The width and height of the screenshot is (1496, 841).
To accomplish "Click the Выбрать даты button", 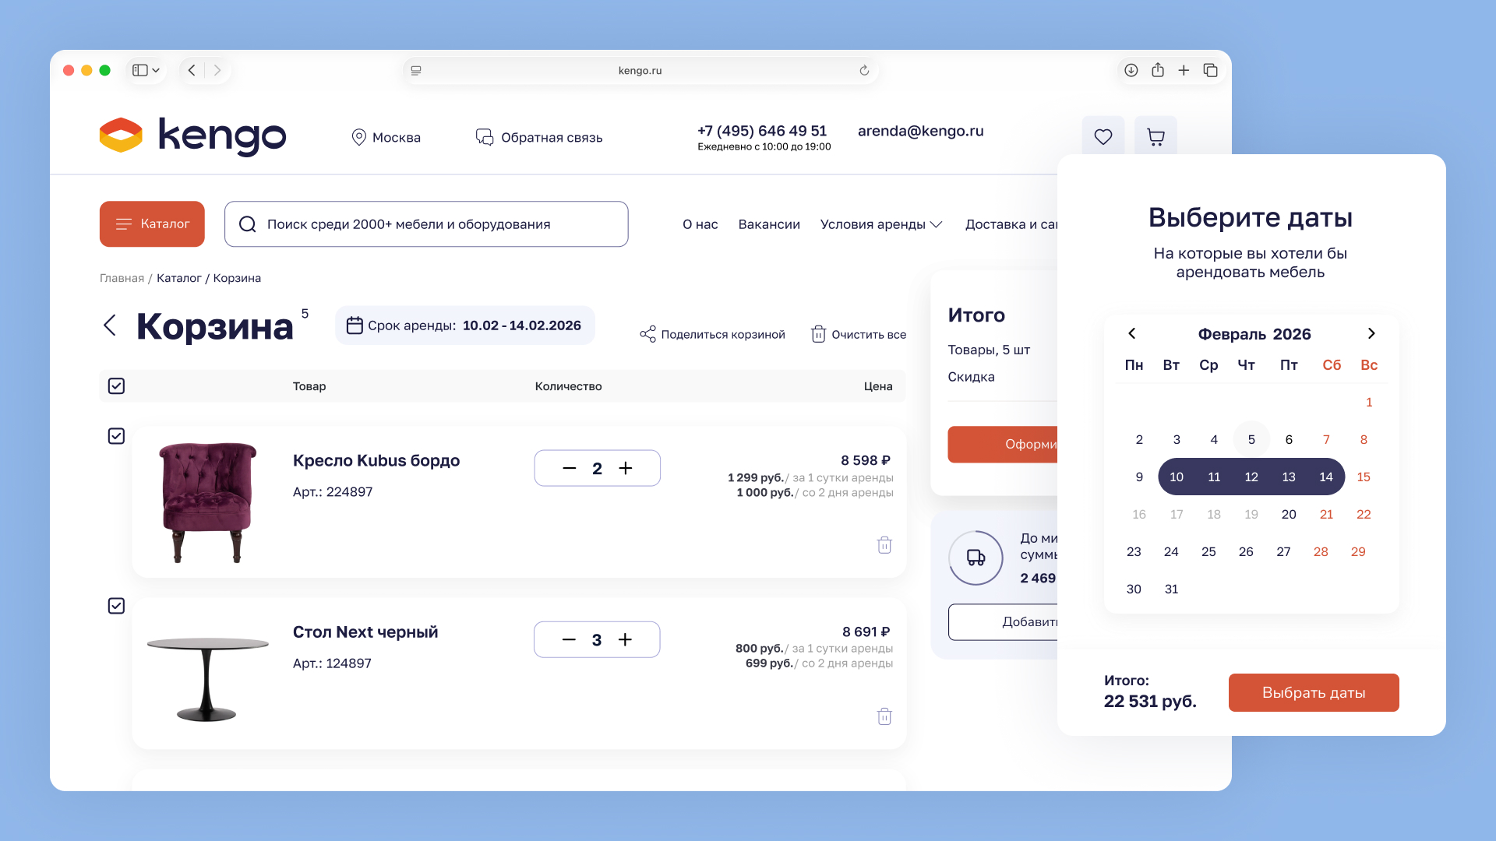I will (1314, 692).
